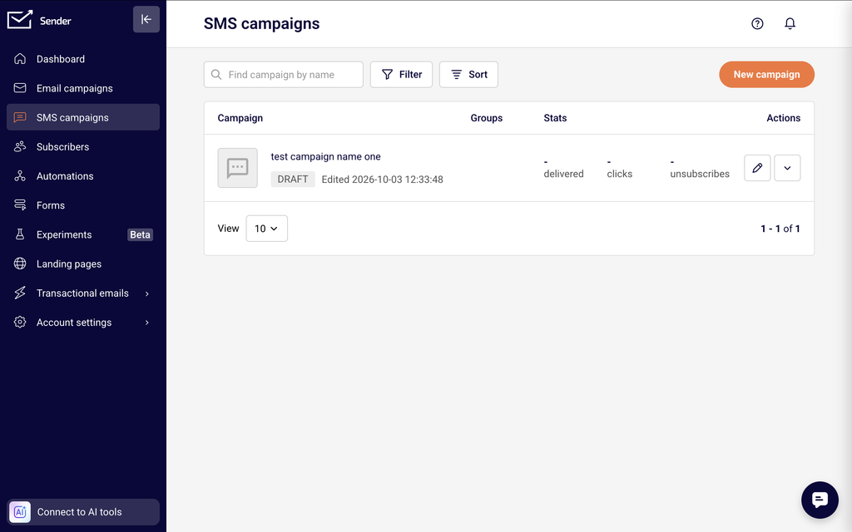The height and width of the screenshot is (532, 852).
Task: Click the AI tools icon
Action: point(20,512)
